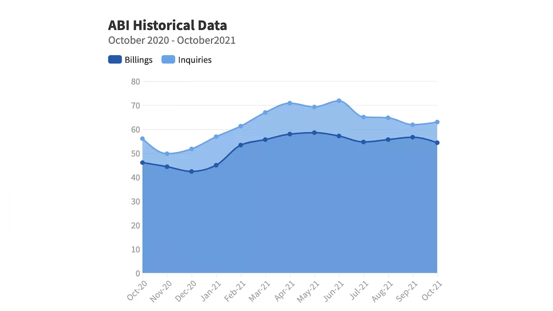The height and width of the screenshot is (311, 553).
Task: Select the Billings data point for May-21
Action: click(314, 133)
